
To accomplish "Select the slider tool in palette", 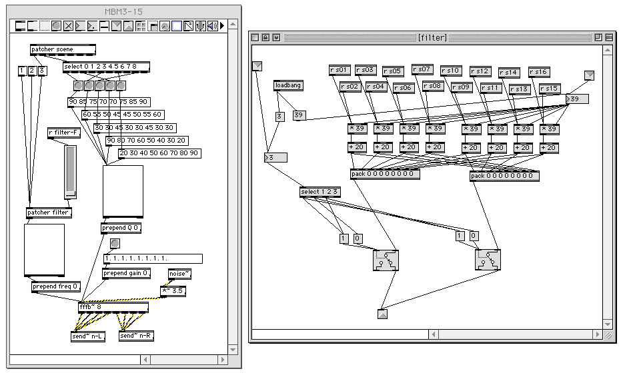I will (x=104, y=26).
